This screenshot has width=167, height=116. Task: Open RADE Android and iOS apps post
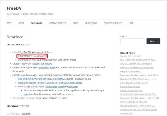point(134,102)
